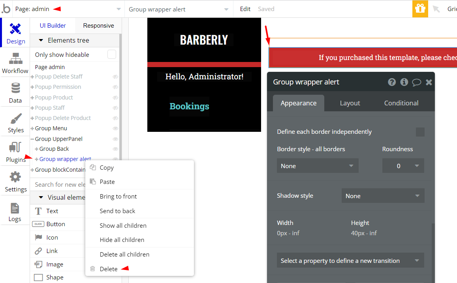Toggle visibility of Popup Delete Staff
The image size is (457, 283).
coord(115,77)
